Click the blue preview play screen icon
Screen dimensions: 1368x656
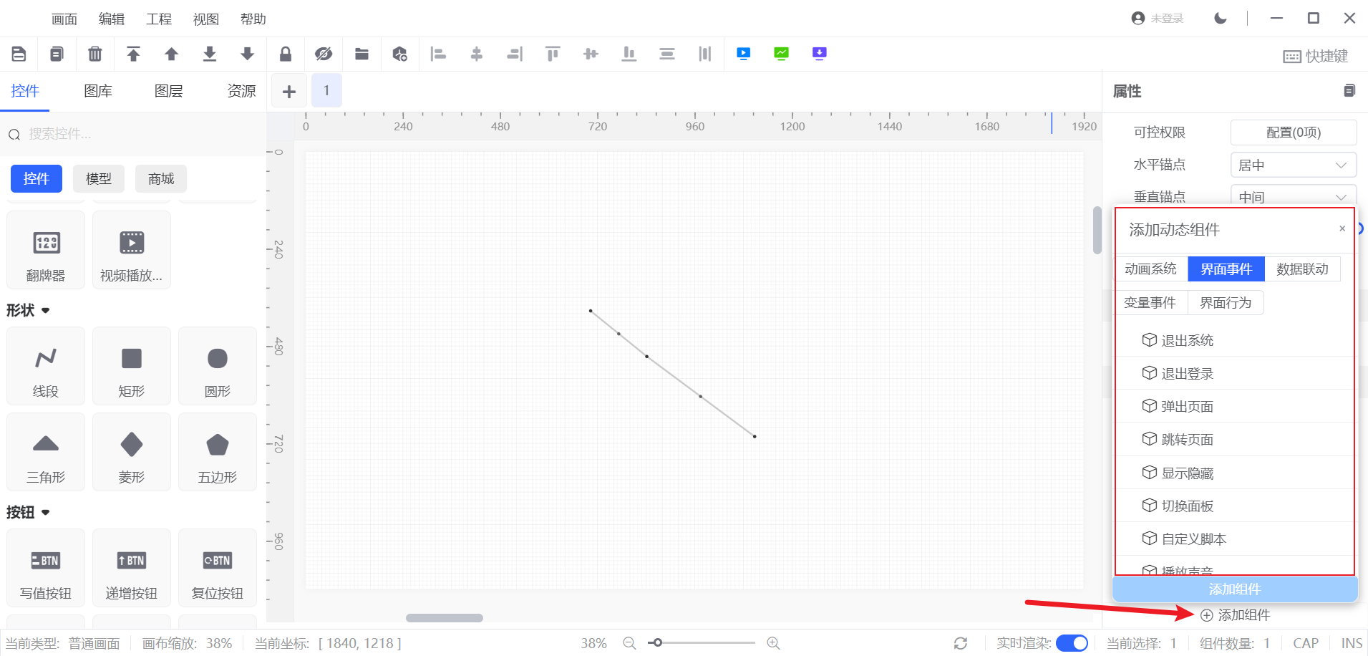pyautogui.click(x=744, y=54)
